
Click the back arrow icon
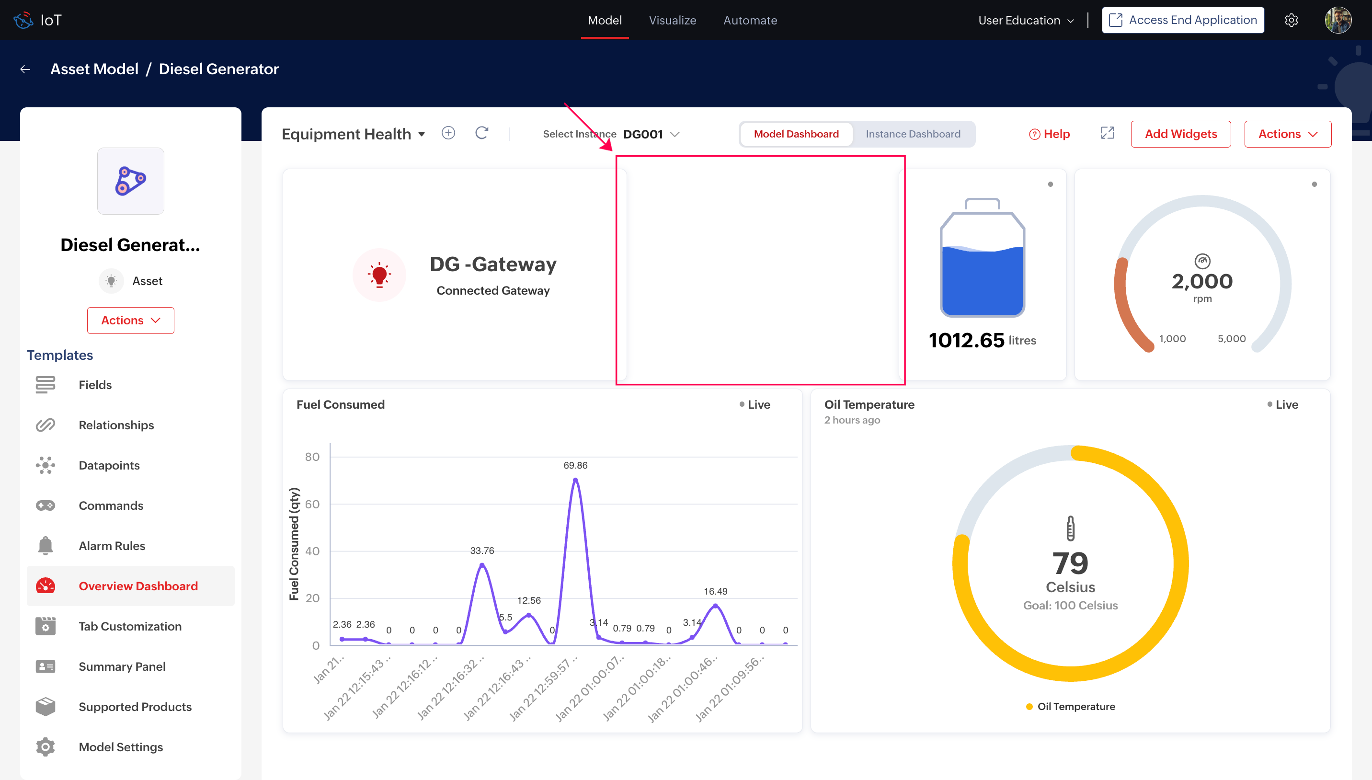pos(25,69)
